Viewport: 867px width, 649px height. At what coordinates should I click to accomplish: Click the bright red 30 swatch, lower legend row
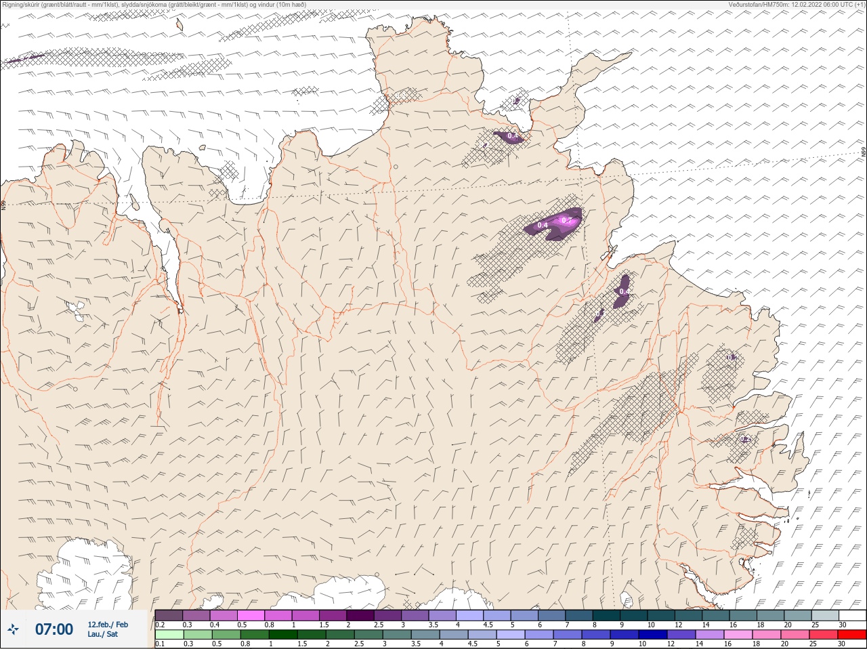[x=851, y=635]
